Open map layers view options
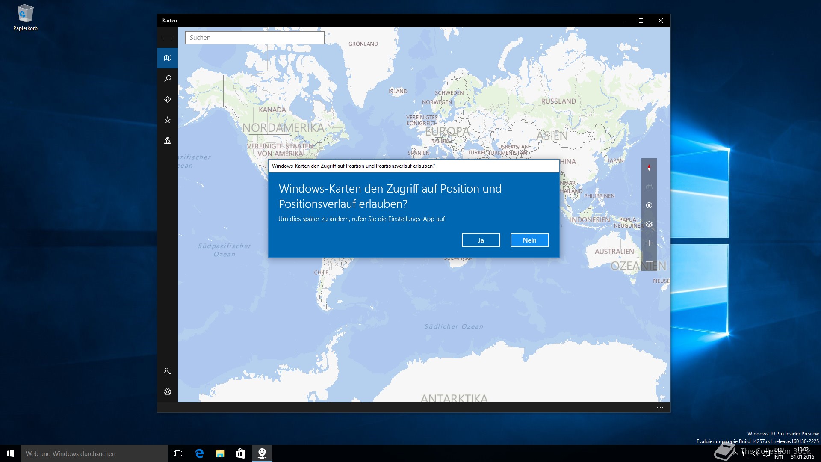Screen dimensions: 821x462 click(649, 224)
